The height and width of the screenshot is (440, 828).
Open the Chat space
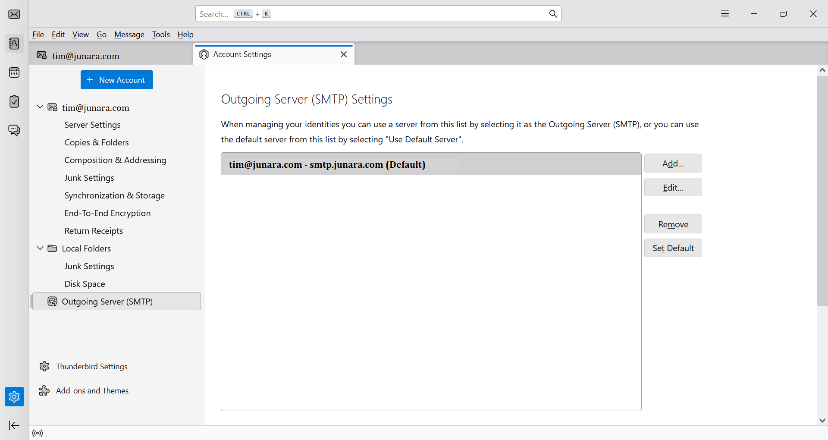(14, 130)
